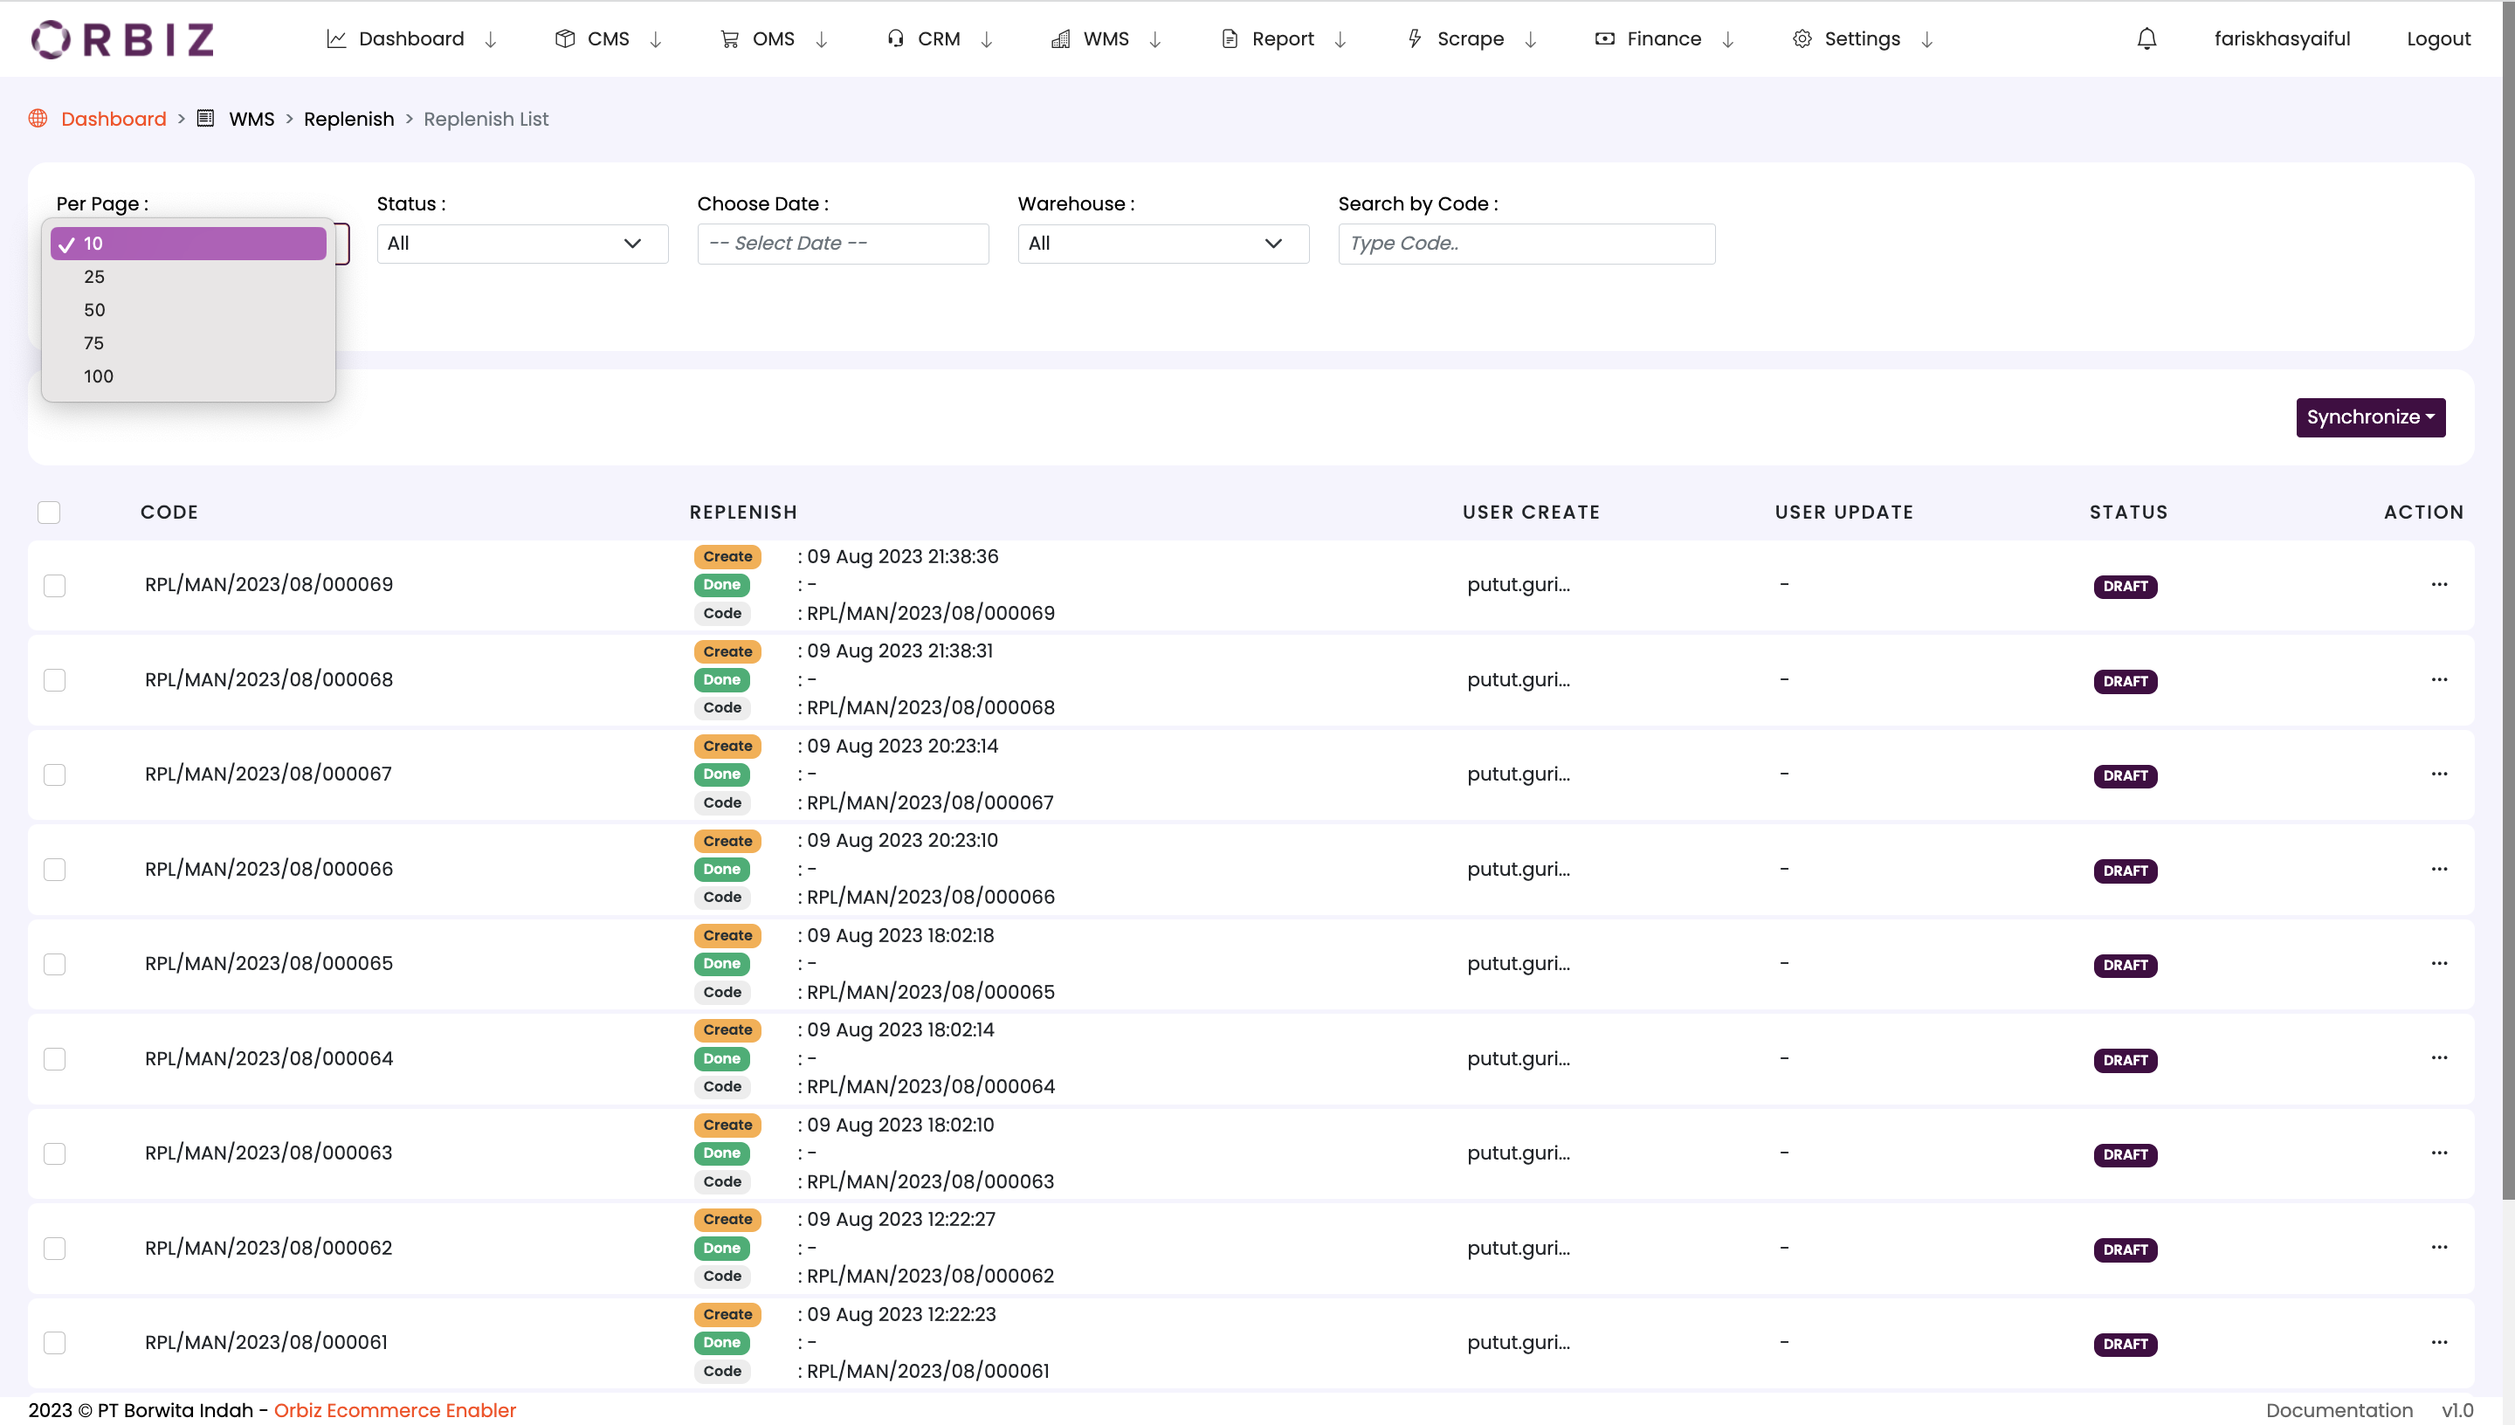Open action menu for RPL/MAN/2023/08/000069
Image resolution: width=2515 pixels, height=1425 pixels.
[x=2439, y=584]
